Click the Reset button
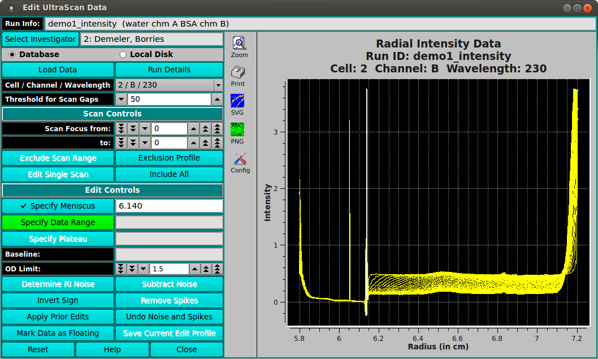 [38, 349]
